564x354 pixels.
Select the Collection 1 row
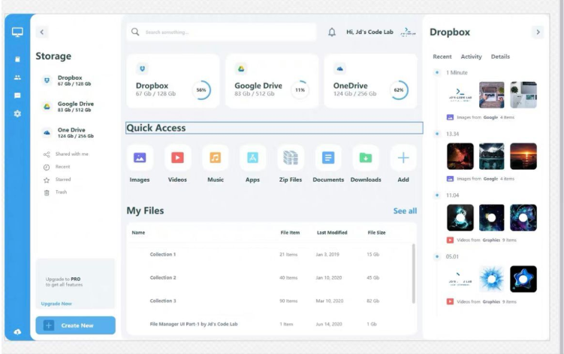coord(270,254)
